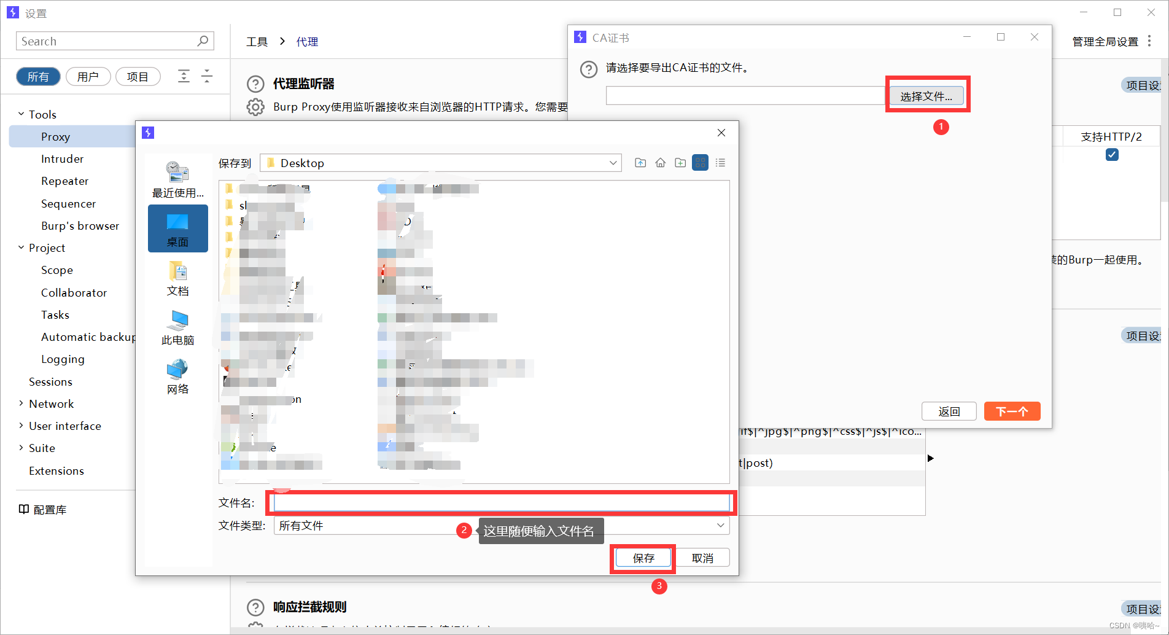Select Repeater in the settings tree
Image resolution: width=1169 pixels, height=635 pixels.
click(x=64, y=181)
